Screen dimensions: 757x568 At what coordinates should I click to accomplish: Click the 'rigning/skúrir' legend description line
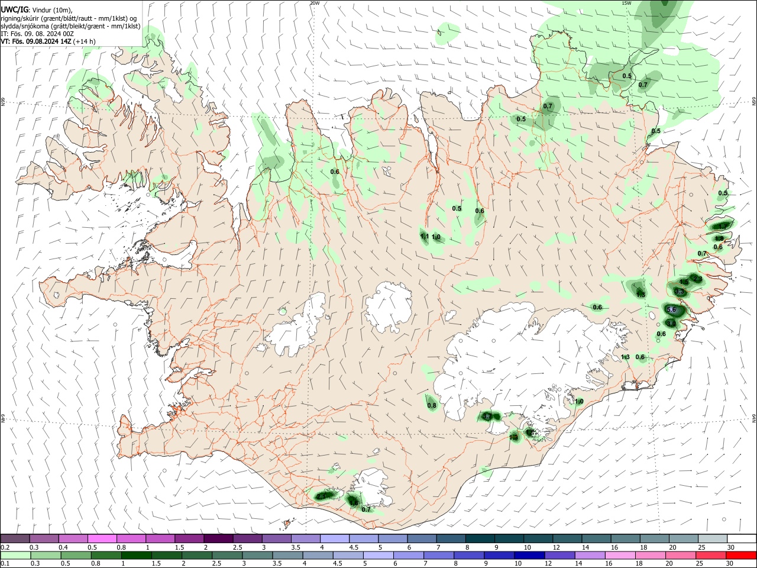(69, 18)
